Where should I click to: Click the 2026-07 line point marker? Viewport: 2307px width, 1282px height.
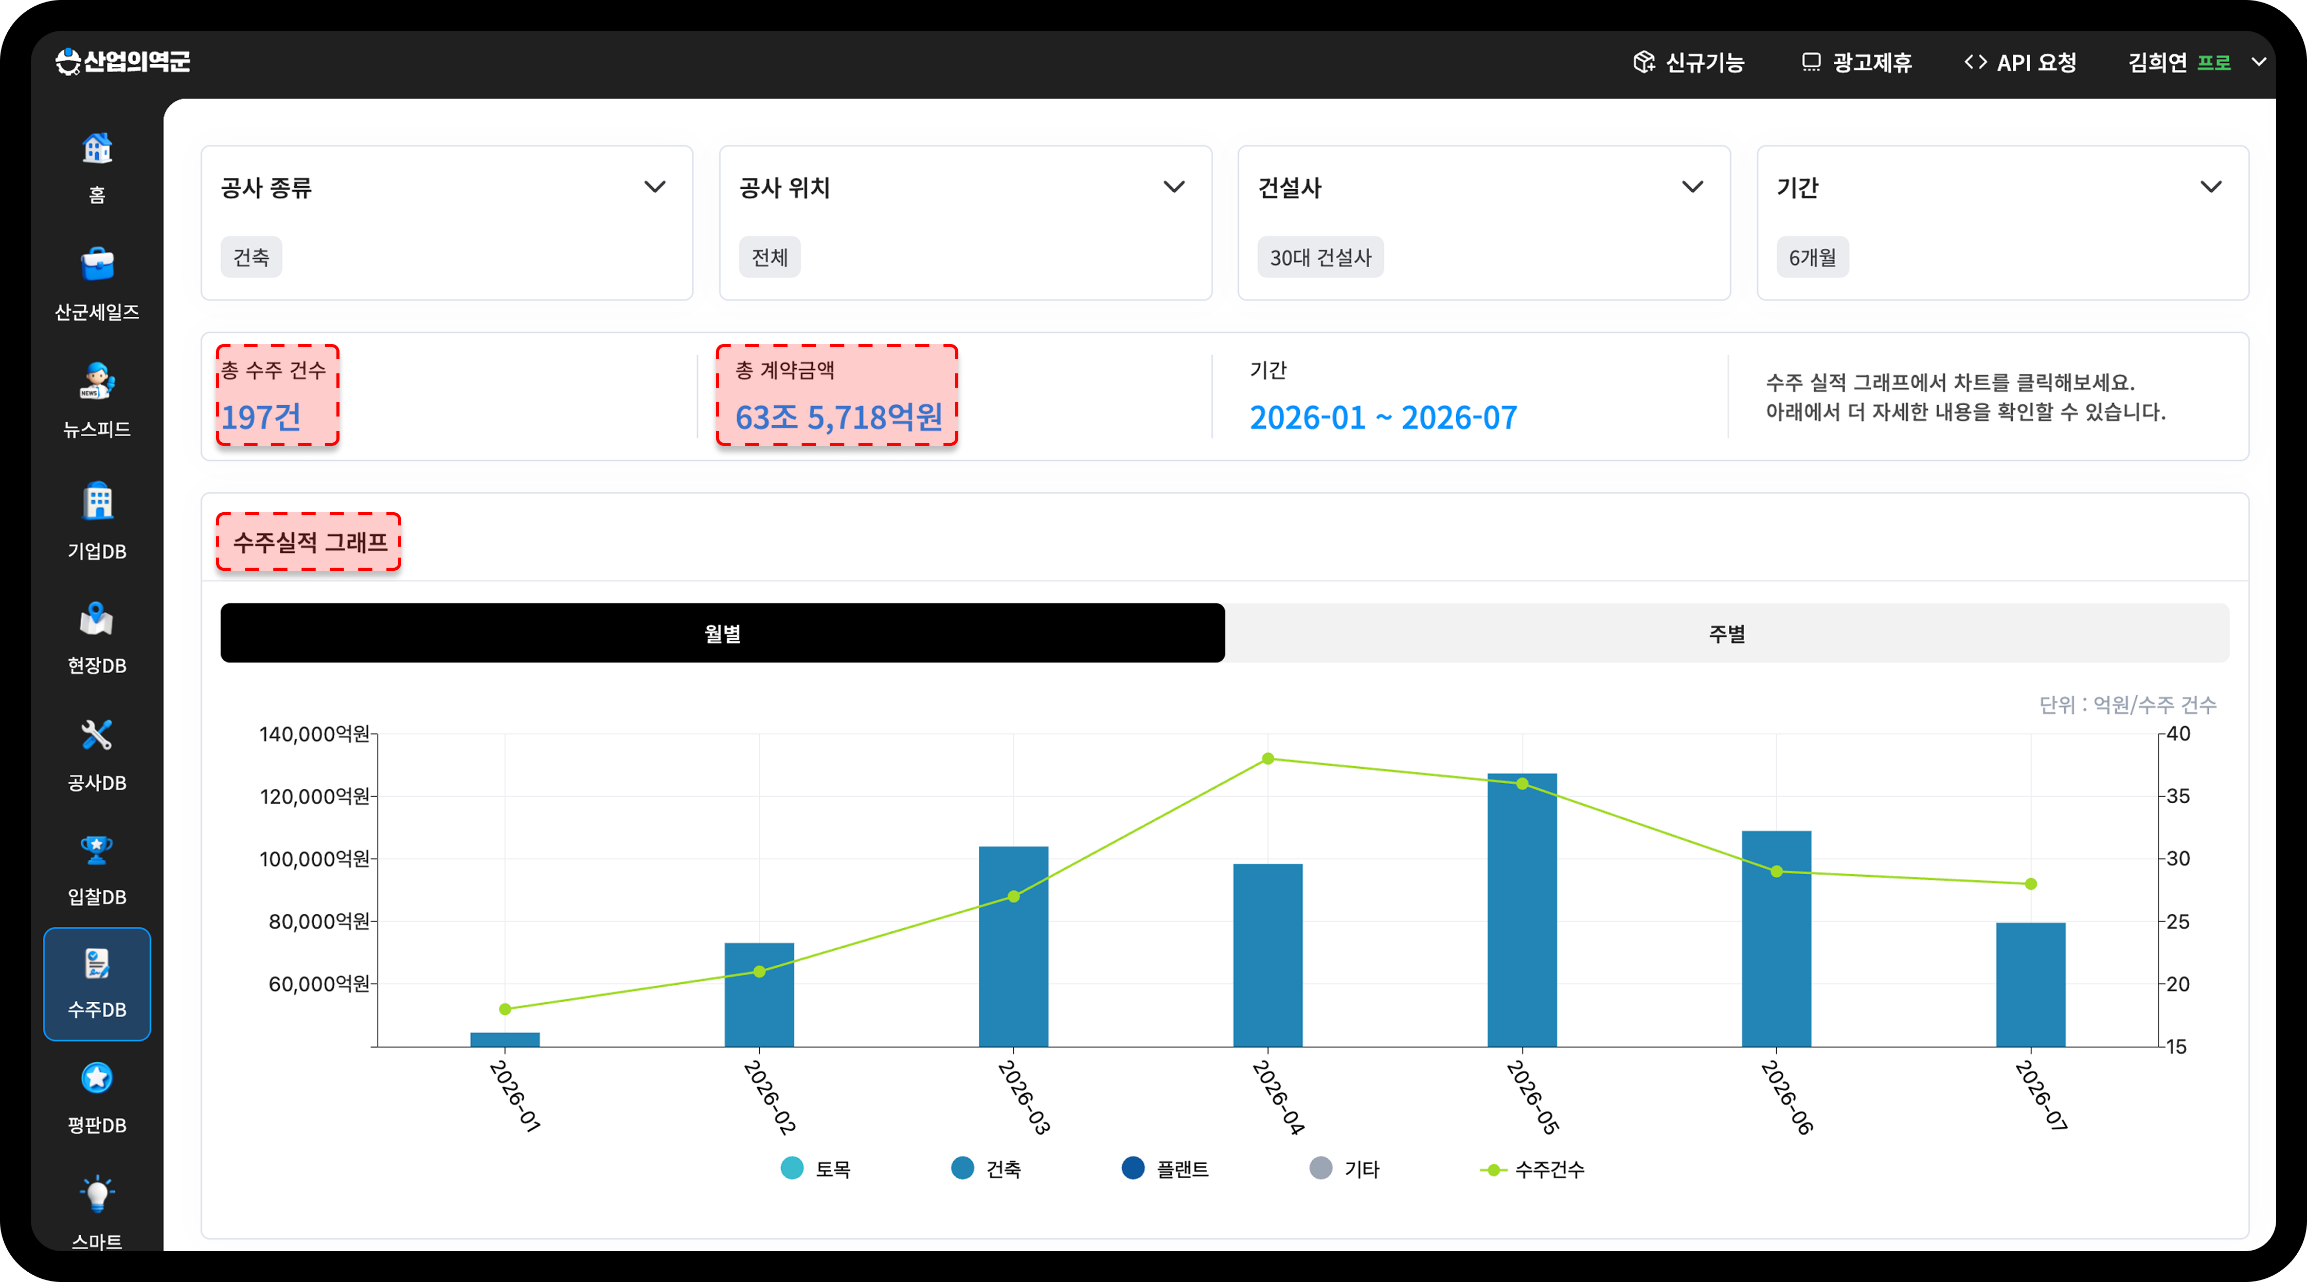[x=2031, y=883]
